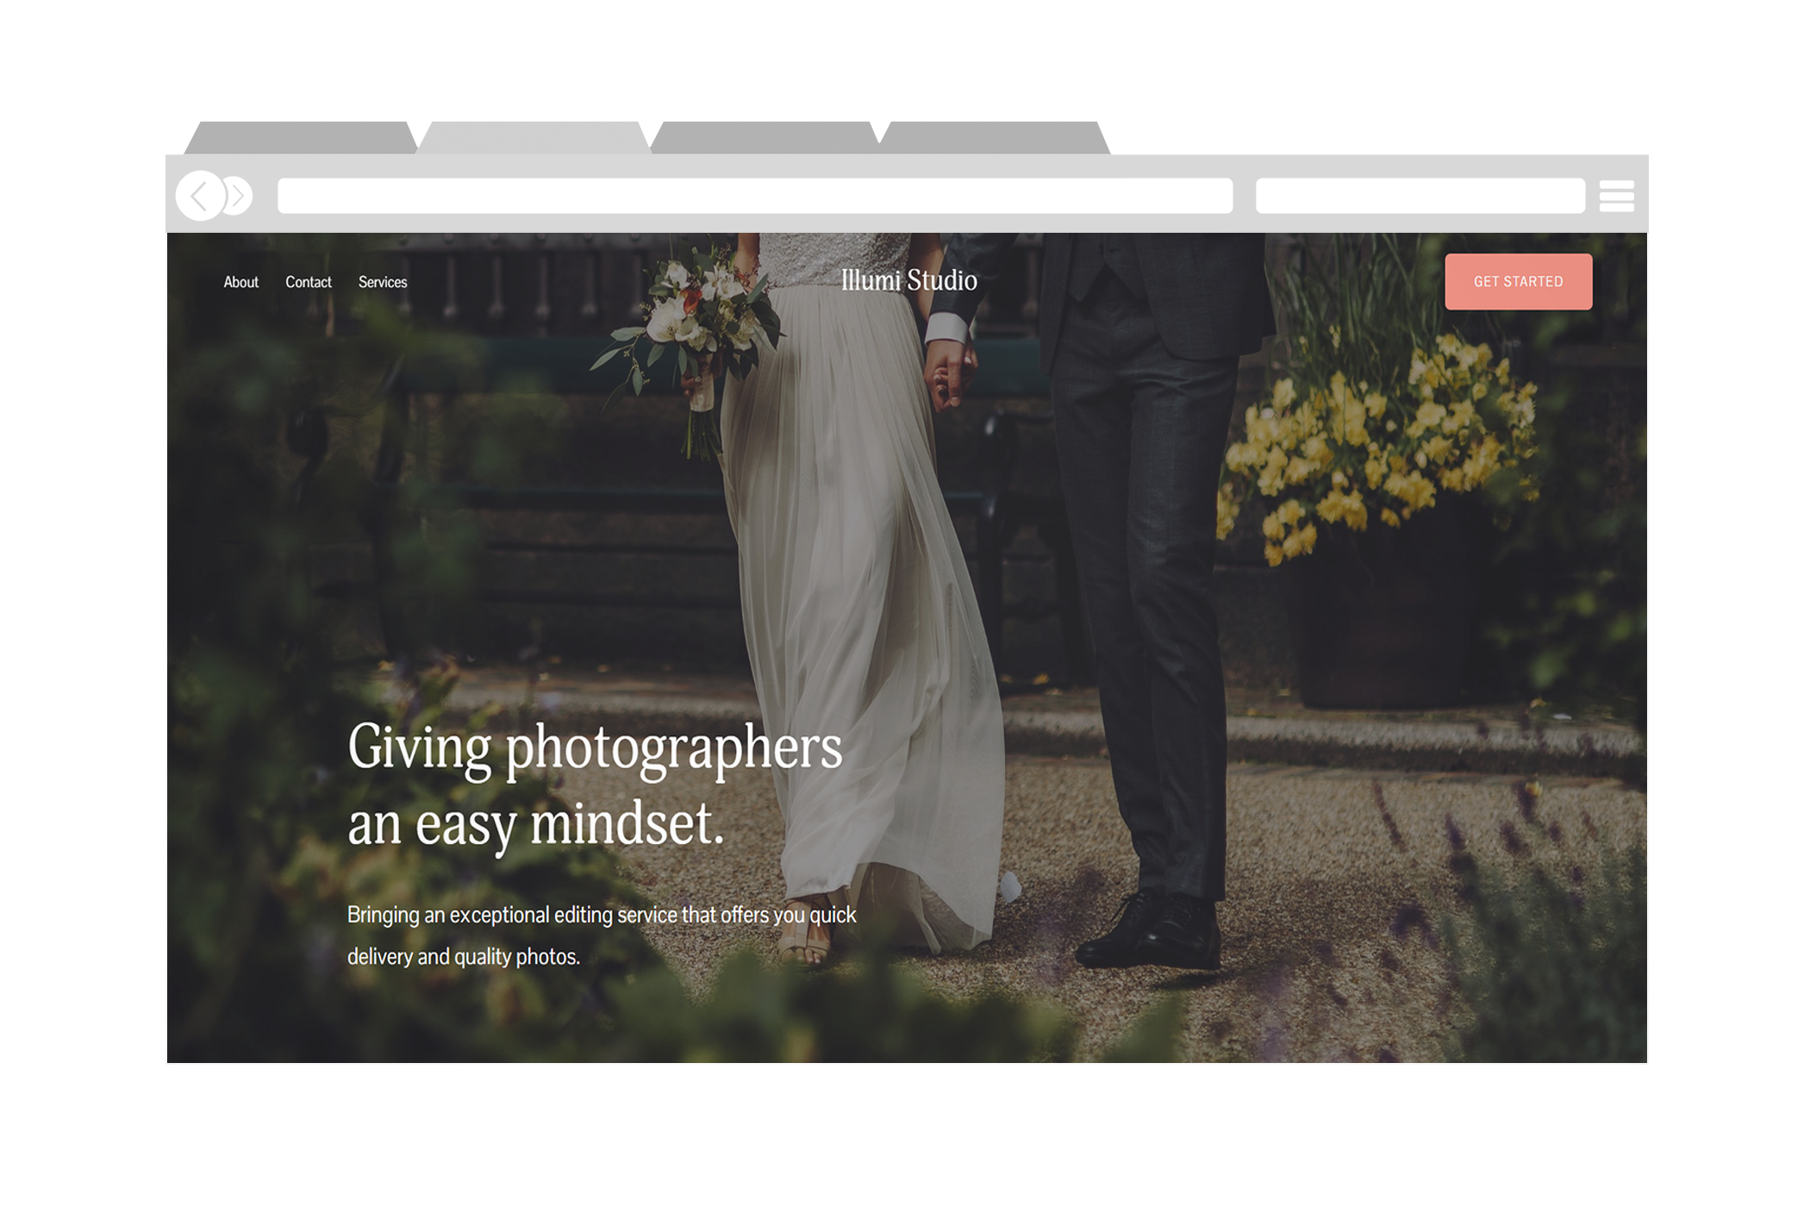Image resolution: width=1810 pixels, height=1207 pixels.
Task: Switch to the third browser tab
Action: [765, 138]
